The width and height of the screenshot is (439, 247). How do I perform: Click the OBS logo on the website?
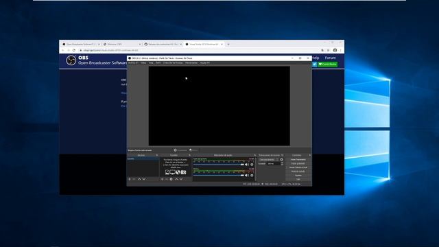click(71, 60)
